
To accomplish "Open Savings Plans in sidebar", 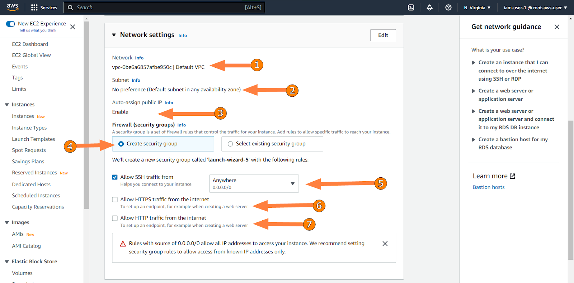I will (28, 162).
